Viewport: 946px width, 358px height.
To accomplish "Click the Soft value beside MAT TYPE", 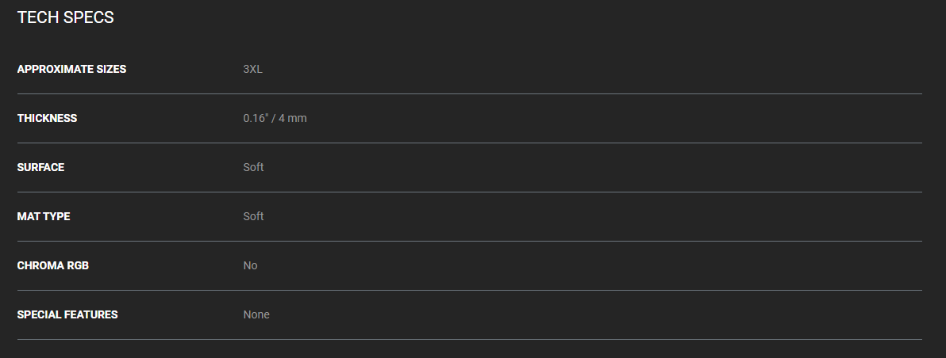I will tap(253, 216).
